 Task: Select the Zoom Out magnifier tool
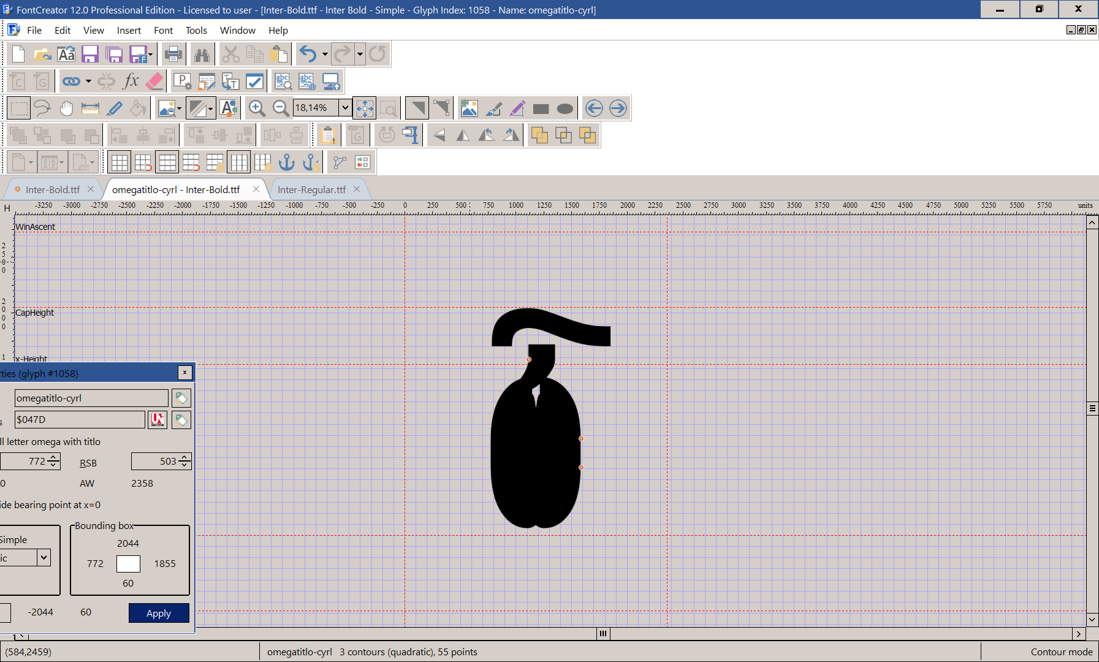pyautogui.click(x=281, y=108)
